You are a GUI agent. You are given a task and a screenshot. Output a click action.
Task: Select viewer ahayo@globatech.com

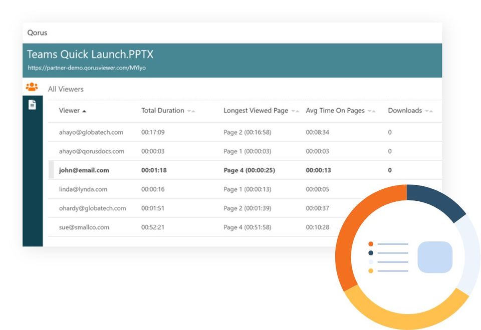coord(91,132)
